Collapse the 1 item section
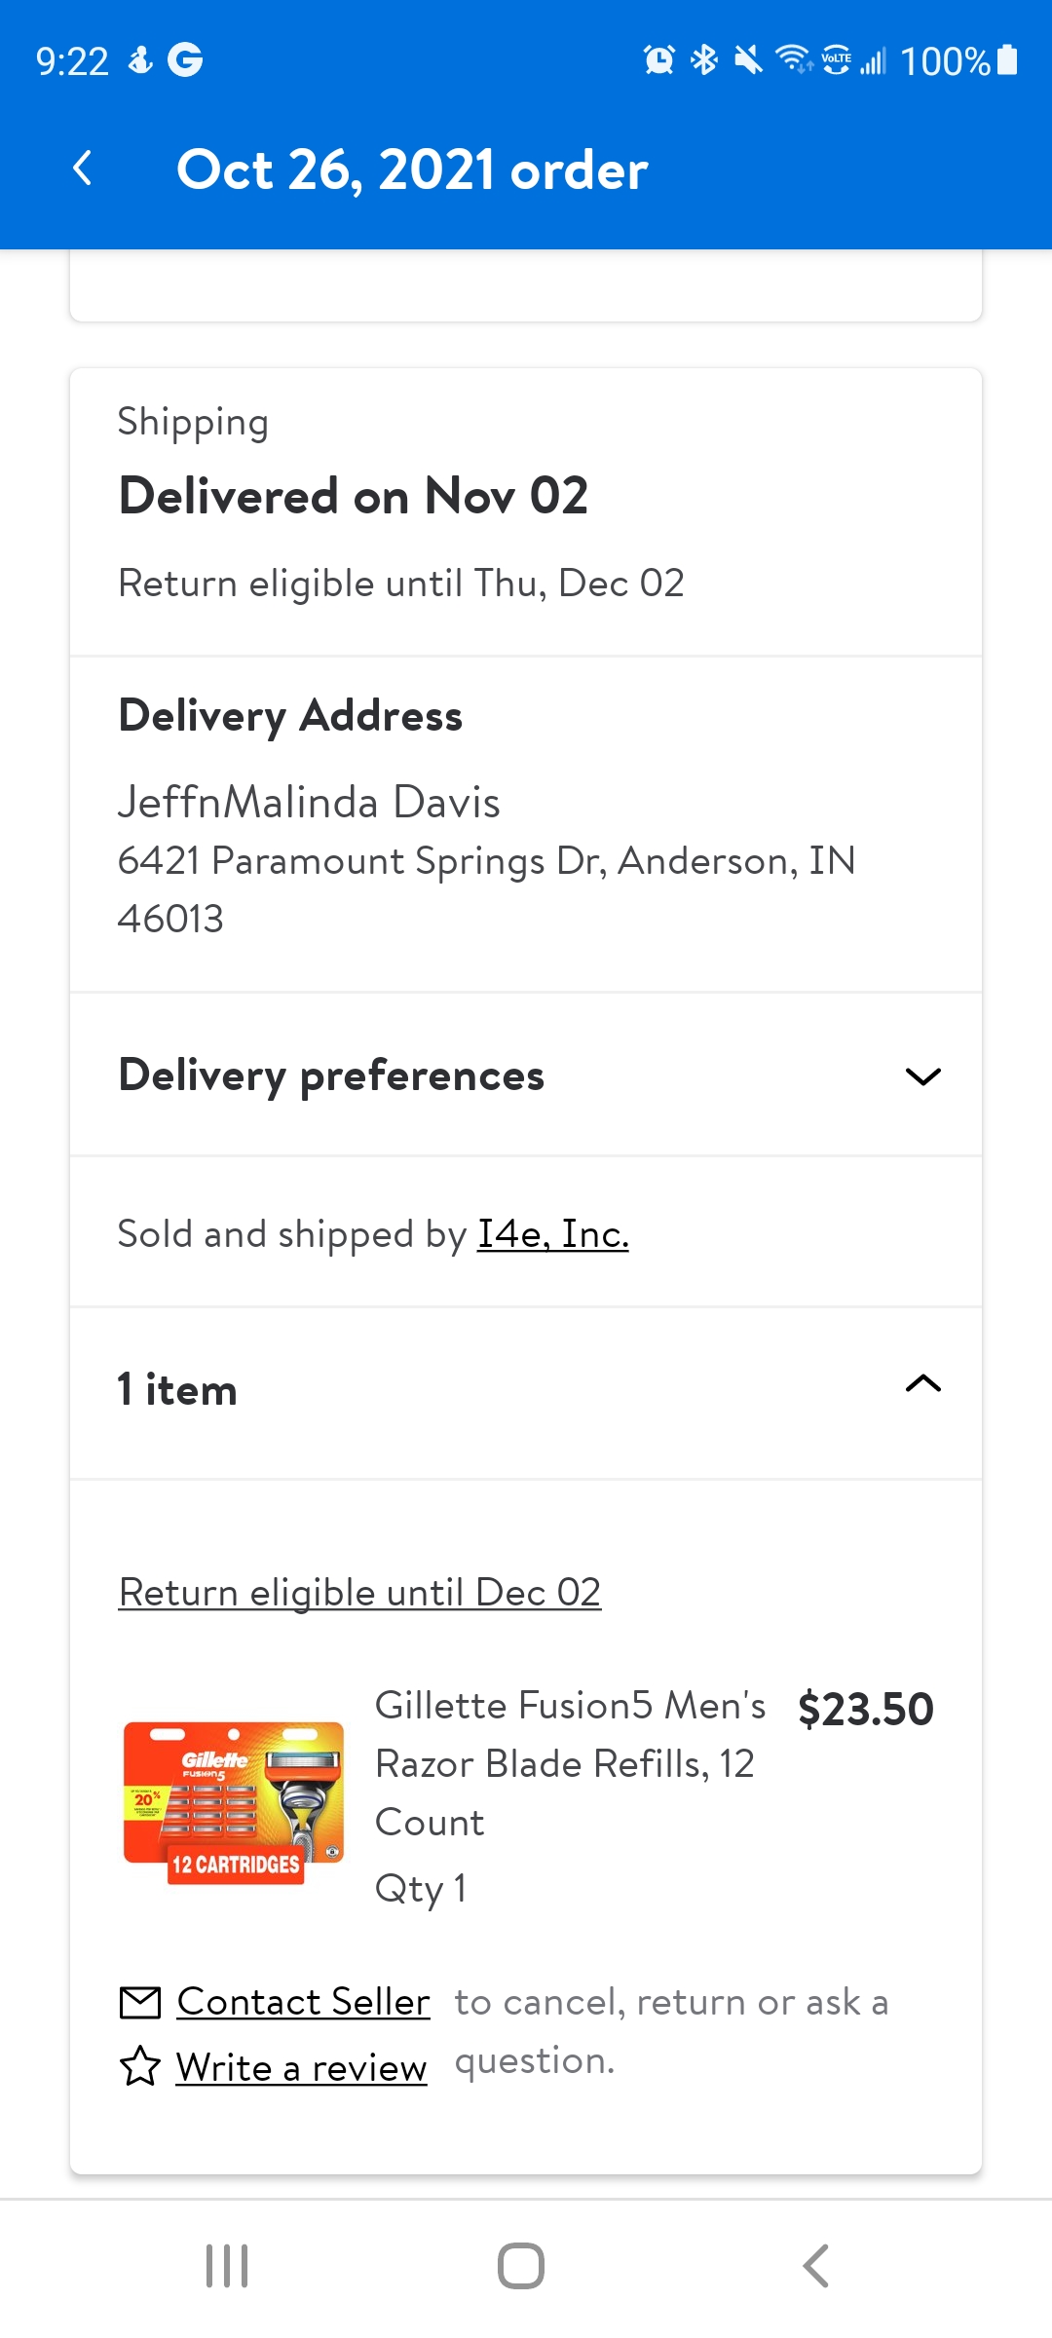The width and height of the screenshot is (1052, 2338). [922, 1384]
